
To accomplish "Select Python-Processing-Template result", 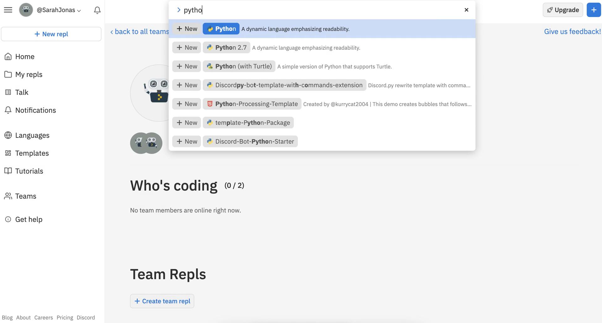I will coord(252,104).
